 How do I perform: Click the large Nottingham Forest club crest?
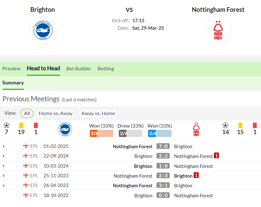(x=218, y=30)
